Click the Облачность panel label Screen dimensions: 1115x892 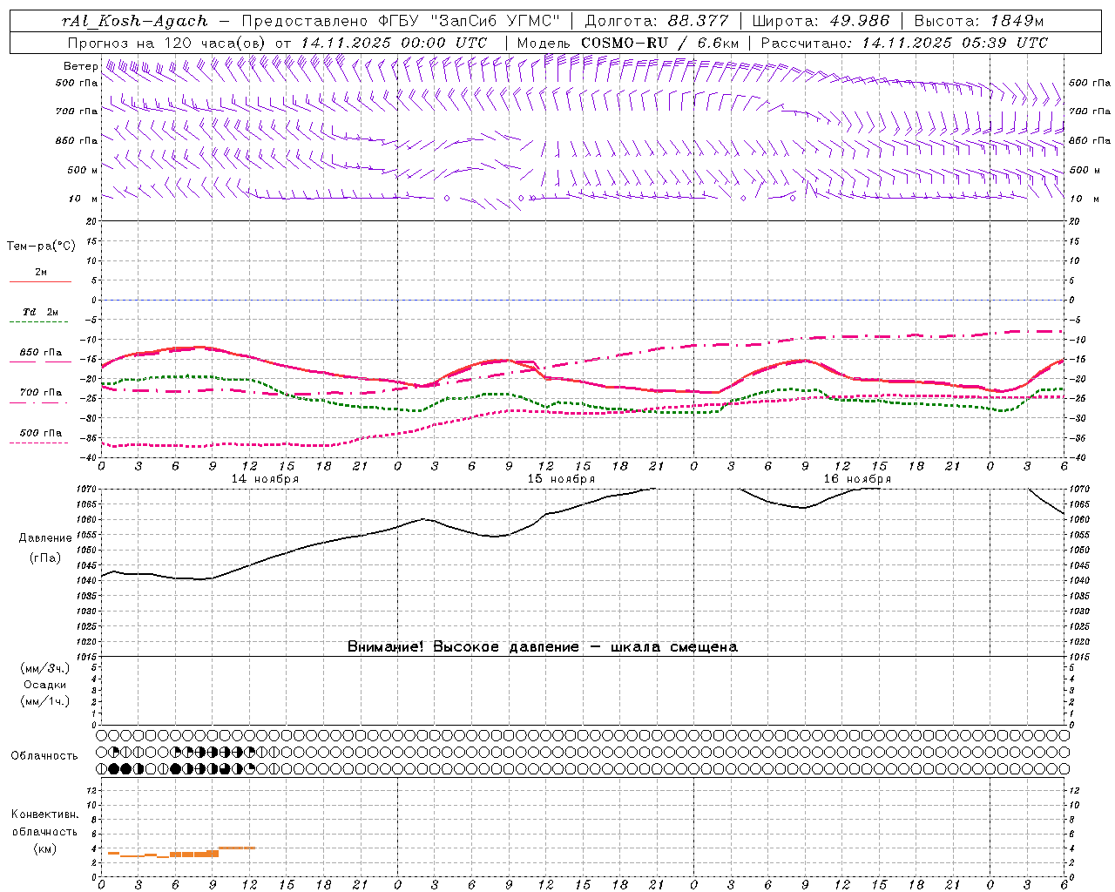coord(44,756)
